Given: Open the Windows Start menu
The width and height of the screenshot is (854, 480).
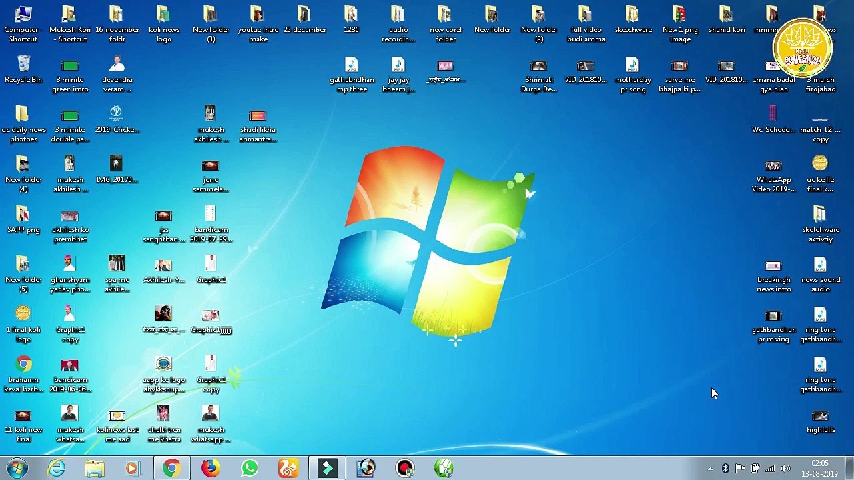Looking at the screenshot, I should (x=15, y=468).
